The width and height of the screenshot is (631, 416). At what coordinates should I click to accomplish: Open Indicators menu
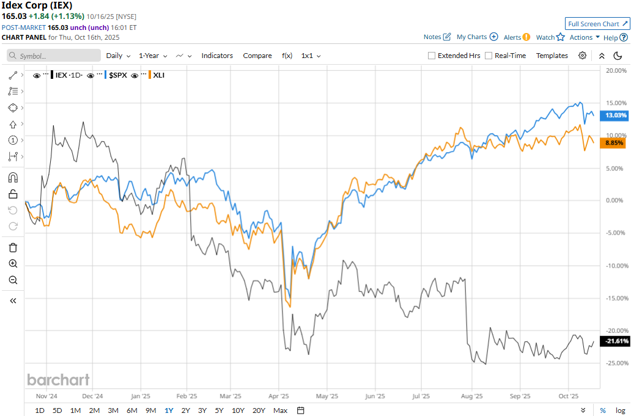217,56
